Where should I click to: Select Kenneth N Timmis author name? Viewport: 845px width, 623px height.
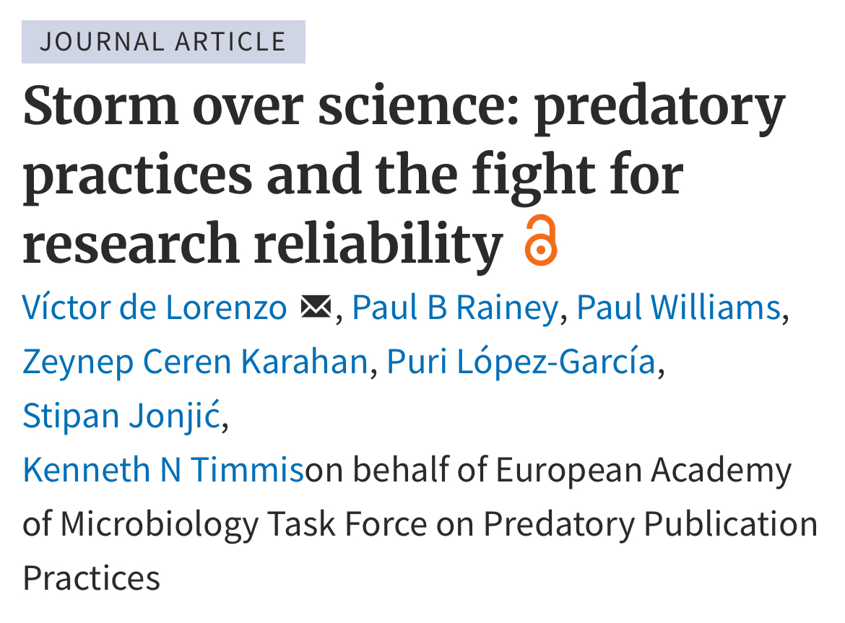click(163, 470)
